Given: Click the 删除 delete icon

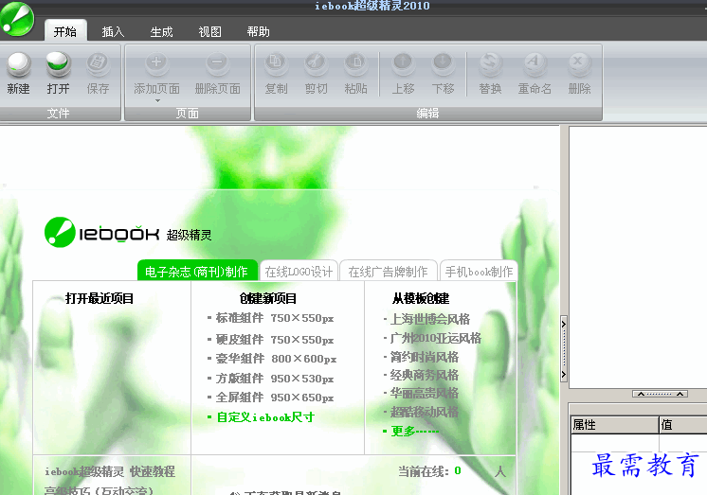Looking at the screenshot, I should tap(579, 63).
